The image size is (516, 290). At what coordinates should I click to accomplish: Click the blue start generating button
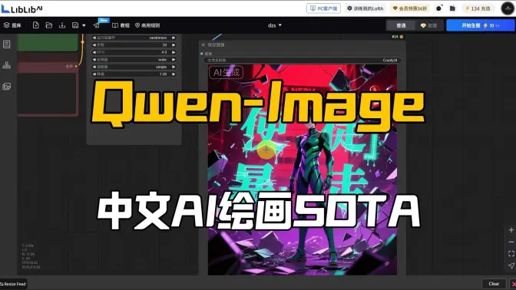click(x=480, y=25)
